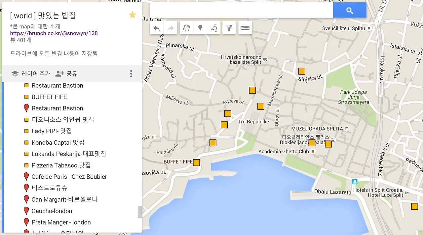The height and width of the screenshot is (235, 423).
Task: Click the Trg Republike map label
Action: pyautogui.click(x=253, y=122)
